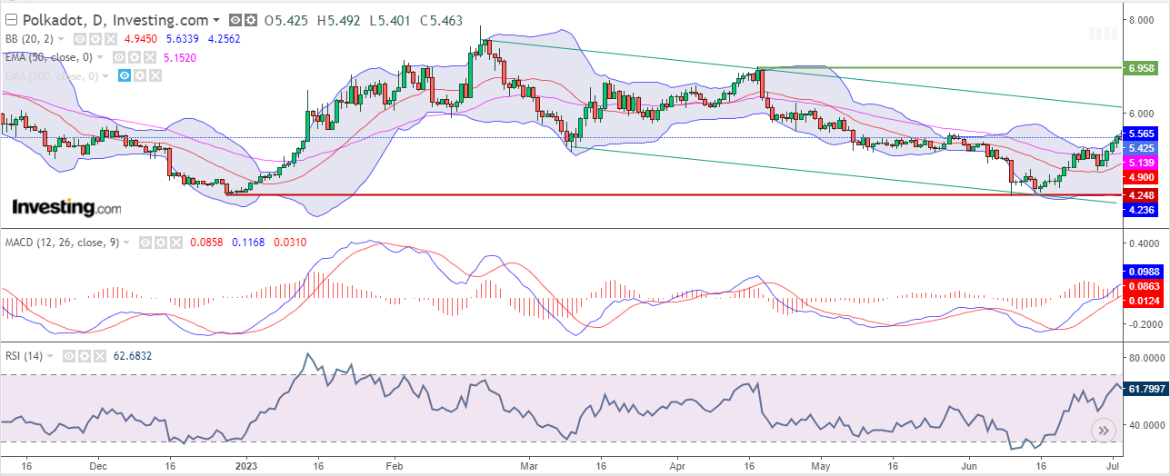
Task: Toggle visibility of the Polkadot main series
Action: 235,19
